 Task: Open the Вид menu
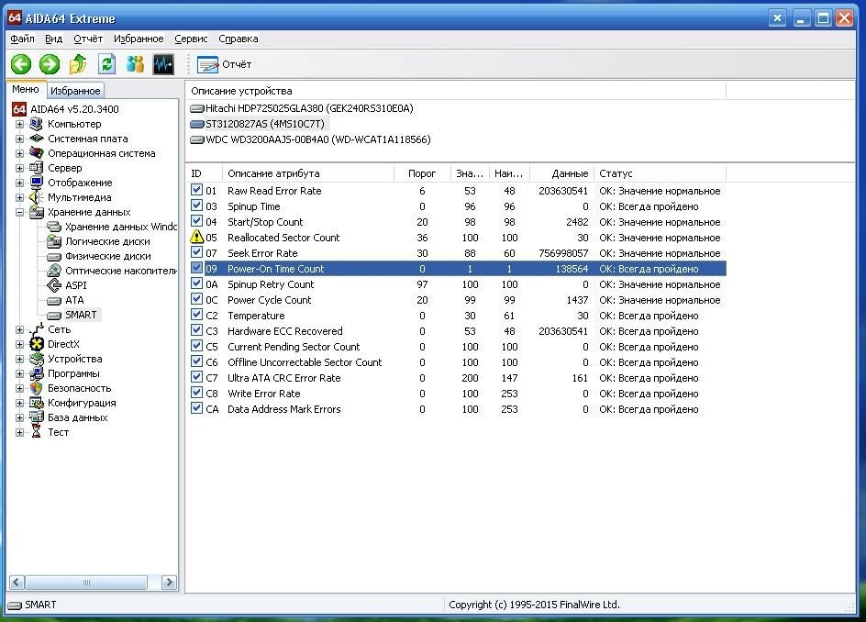click(53, 39)
